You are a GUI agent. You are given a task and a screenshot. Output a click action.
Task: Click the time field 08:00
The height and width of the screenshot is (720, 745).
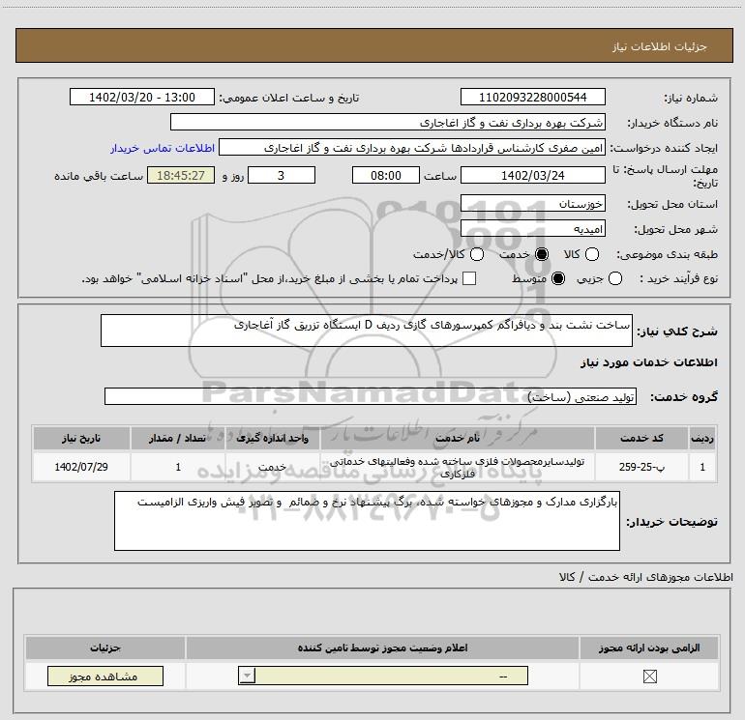pyautogui.click(x=386, y=175)
